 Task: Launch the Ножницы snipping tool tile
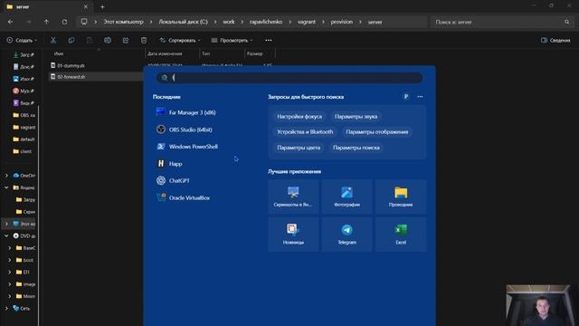[x=293, y=235]
